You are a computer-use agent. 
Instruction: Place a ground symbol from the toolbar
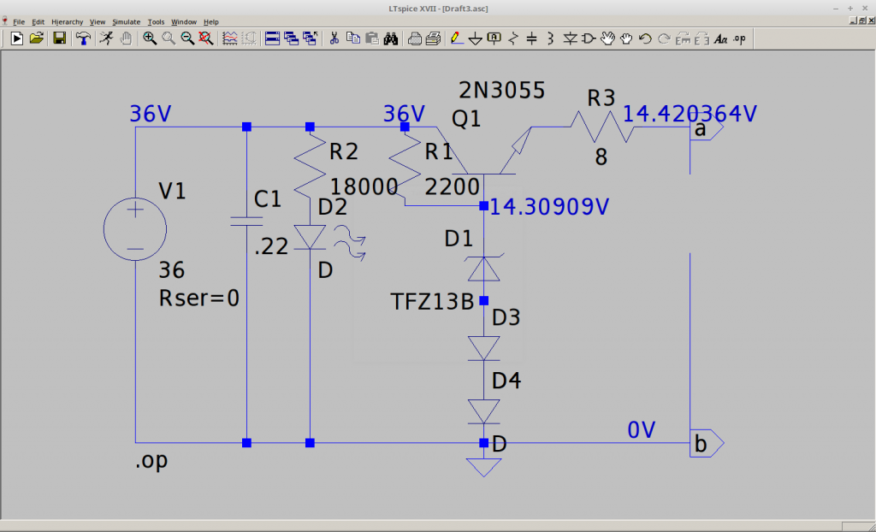(476, 38)
